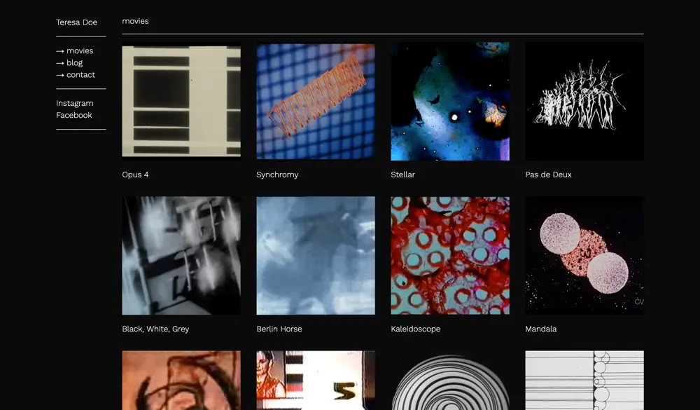Click the Opus 4 title caption
700x410 pixels.
pyautogui.click(x=135, y=175)
